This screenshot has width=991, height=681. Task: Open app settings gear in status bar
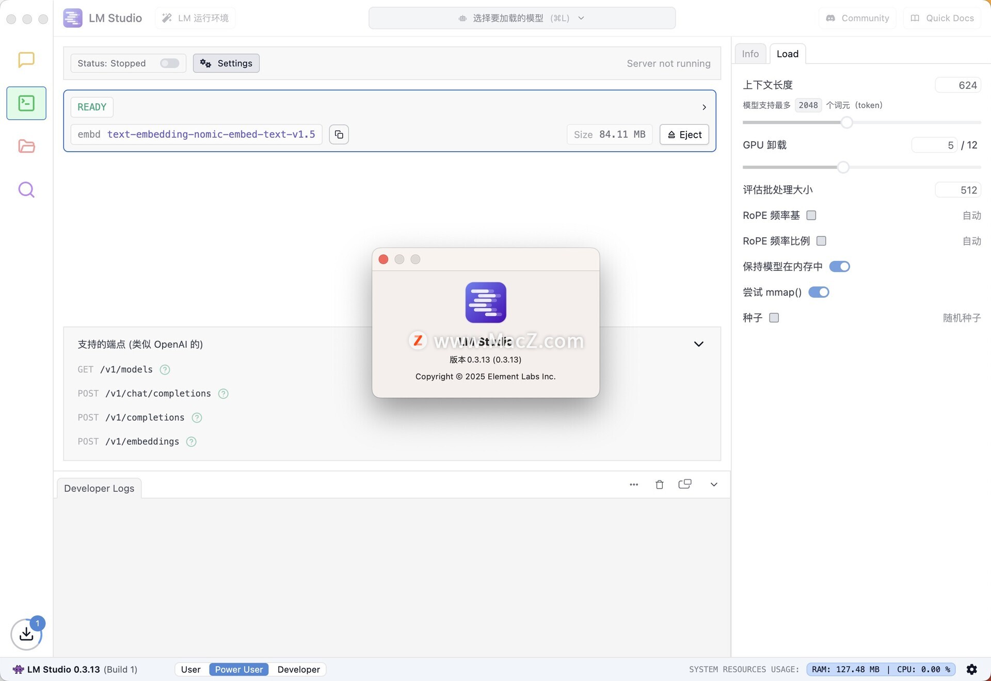pos(971,669)
